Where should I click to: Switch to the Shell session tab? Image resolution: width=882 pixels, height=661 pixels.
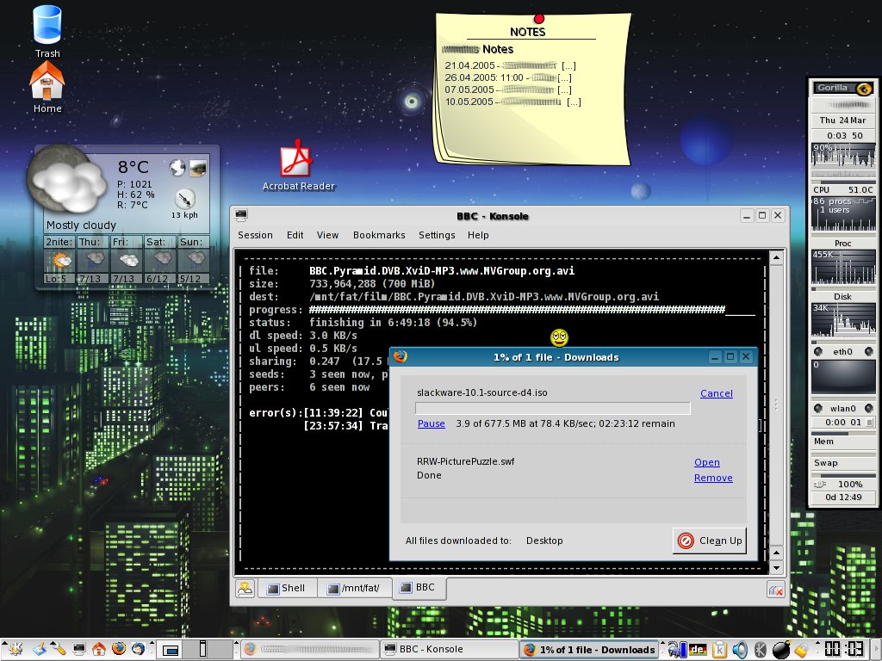point(287,588)
